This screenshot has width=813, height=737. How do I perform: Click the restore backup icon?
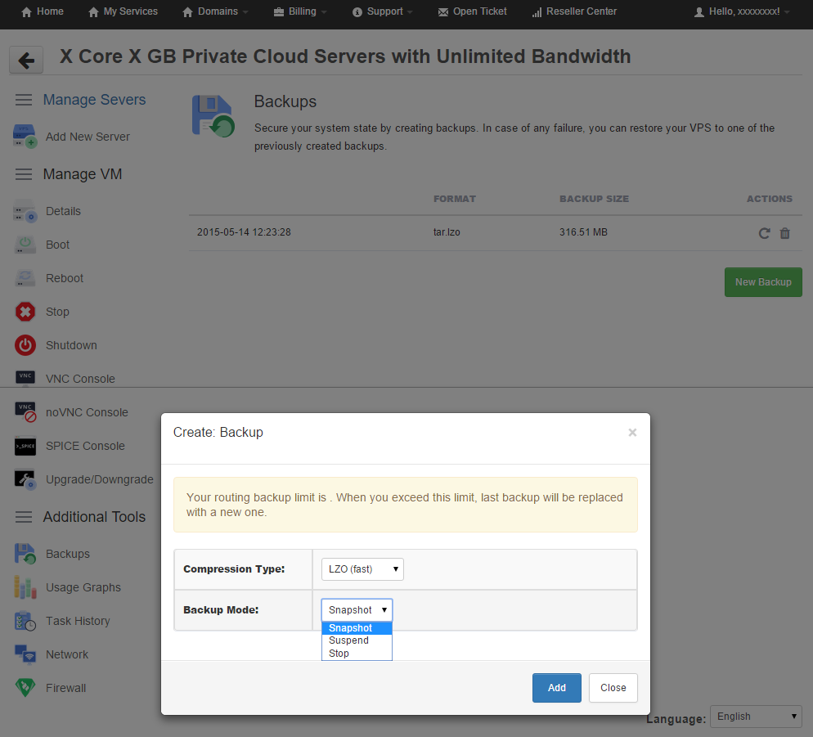click(764, 233)
